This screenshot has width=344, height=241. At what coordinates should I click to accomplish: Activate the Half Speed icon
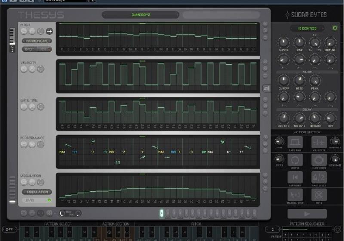[x=319, y=177]
